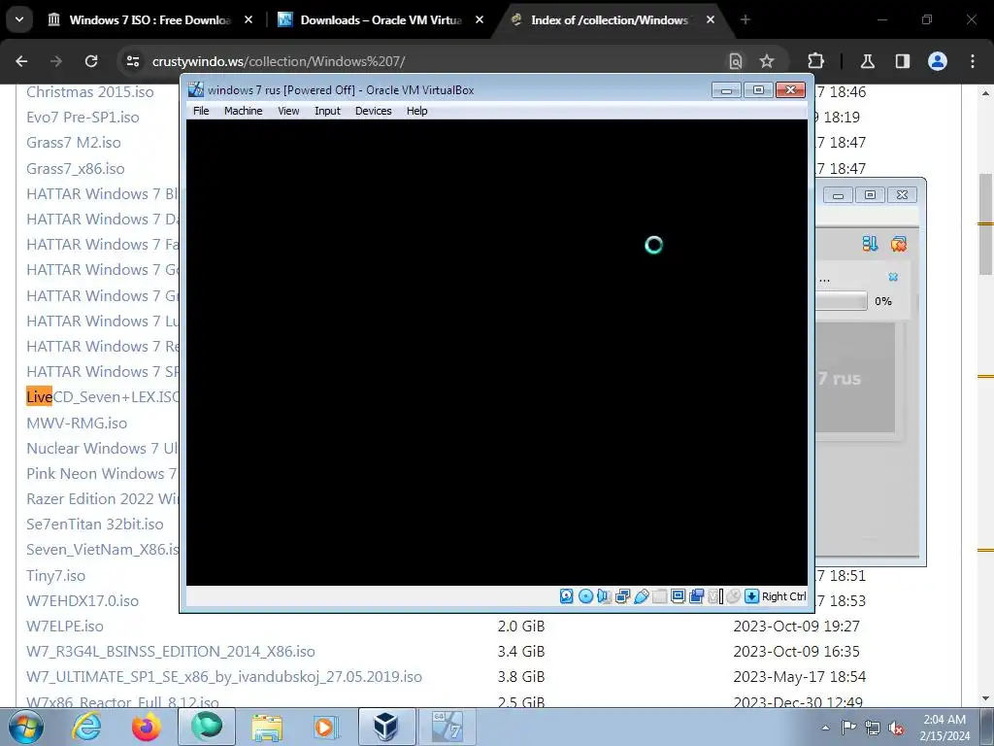Image resolution: width=994 pixels, height=746 pixels.
Task: Click the optical disk indicator in VirtualBox status bar
Action: pos(585,596)
